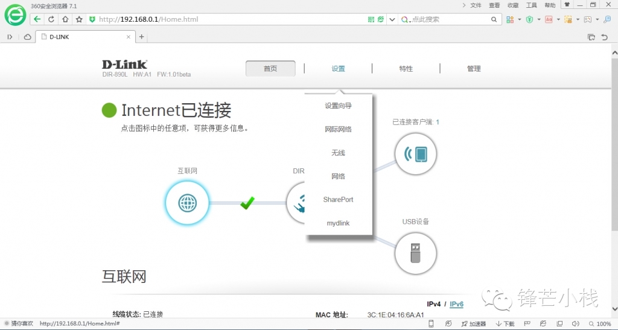Click the 互联网 globe icon
Screen dimensions: 618x330
pos(187,203)
